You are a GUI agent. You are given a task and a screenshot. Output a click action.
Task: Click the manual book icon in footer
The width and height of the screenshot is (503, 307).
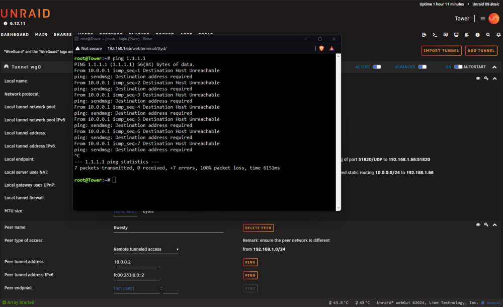(483, 302)
